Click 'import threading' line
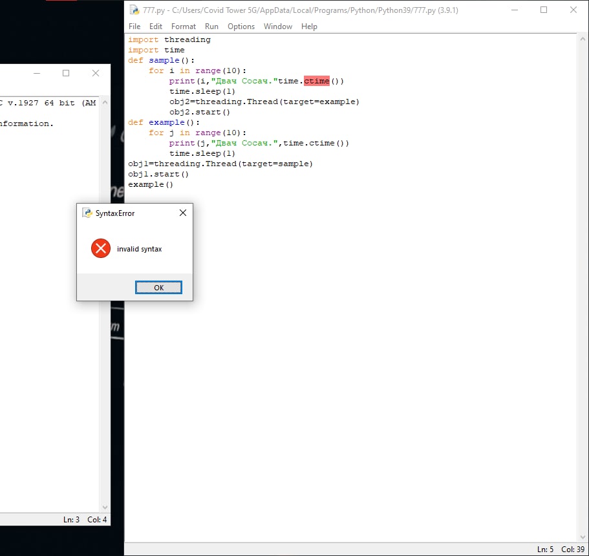Image resolution: width=589 pixels, height=556 pixels. (x=169, y=39)
